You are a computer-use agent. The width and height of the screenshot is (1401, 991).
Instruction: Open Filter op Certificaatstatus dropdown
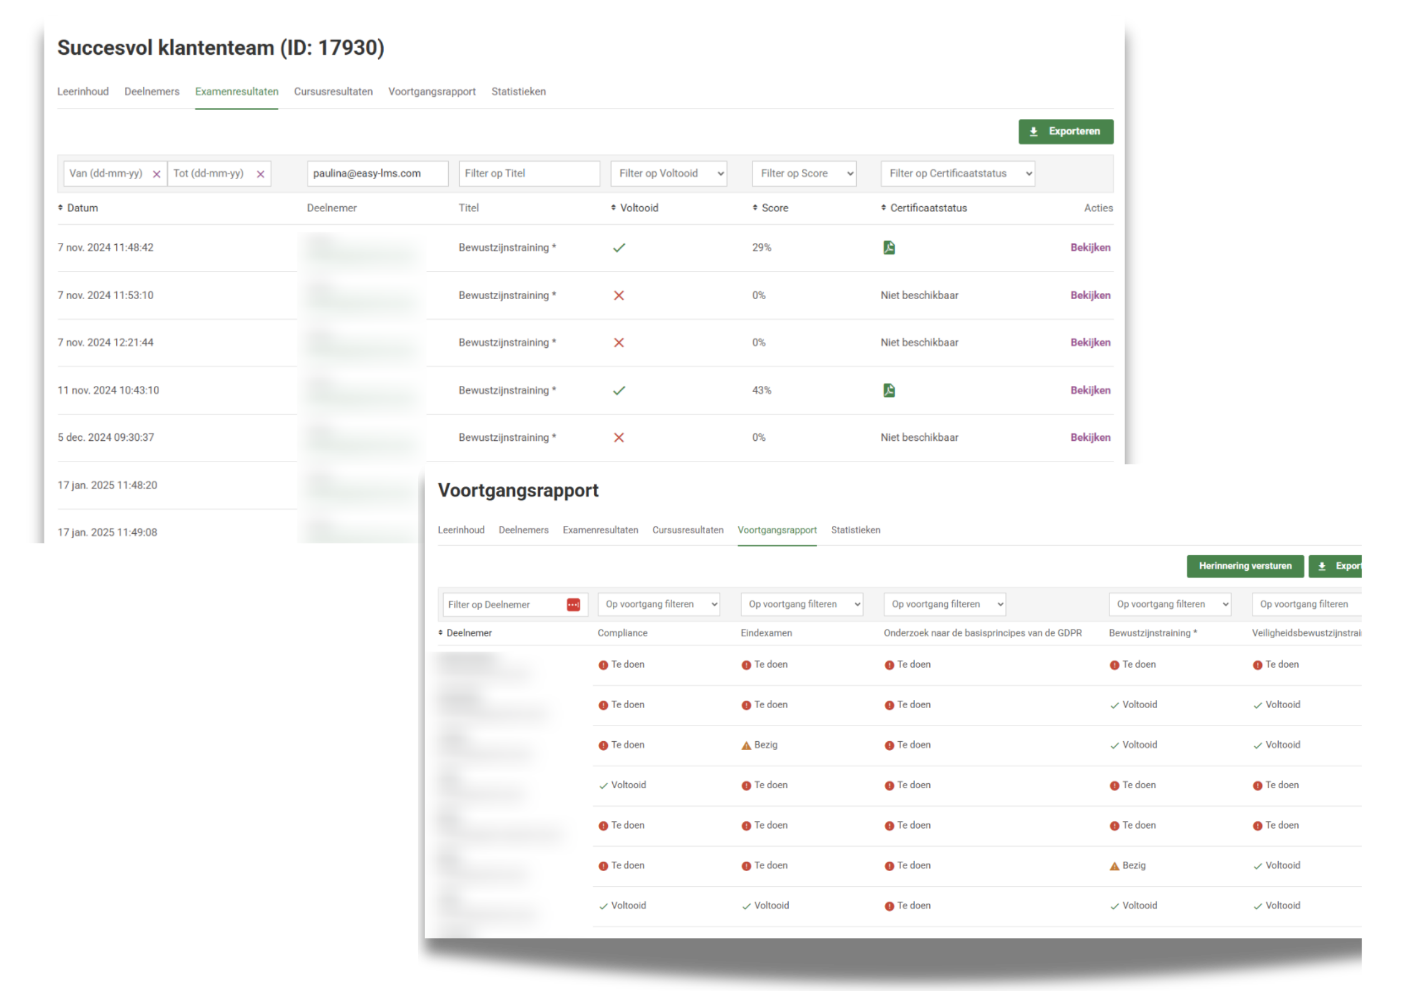(957, 174)
